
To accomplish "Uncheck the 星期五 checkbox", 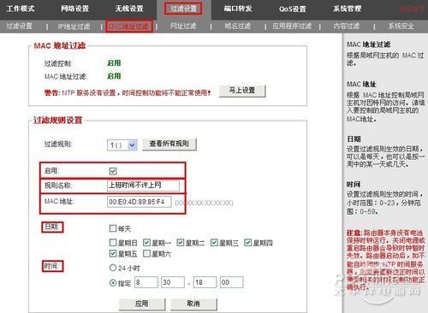I will (113, 253).
